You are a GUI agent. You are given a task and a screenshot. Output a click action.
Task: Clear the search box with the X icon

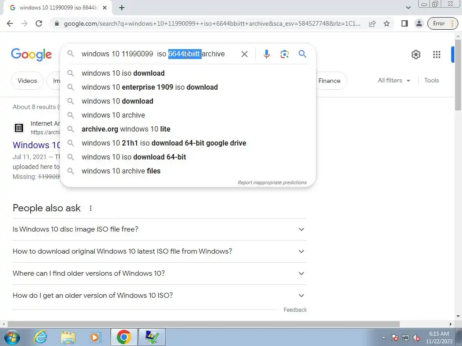pos(244,54)
